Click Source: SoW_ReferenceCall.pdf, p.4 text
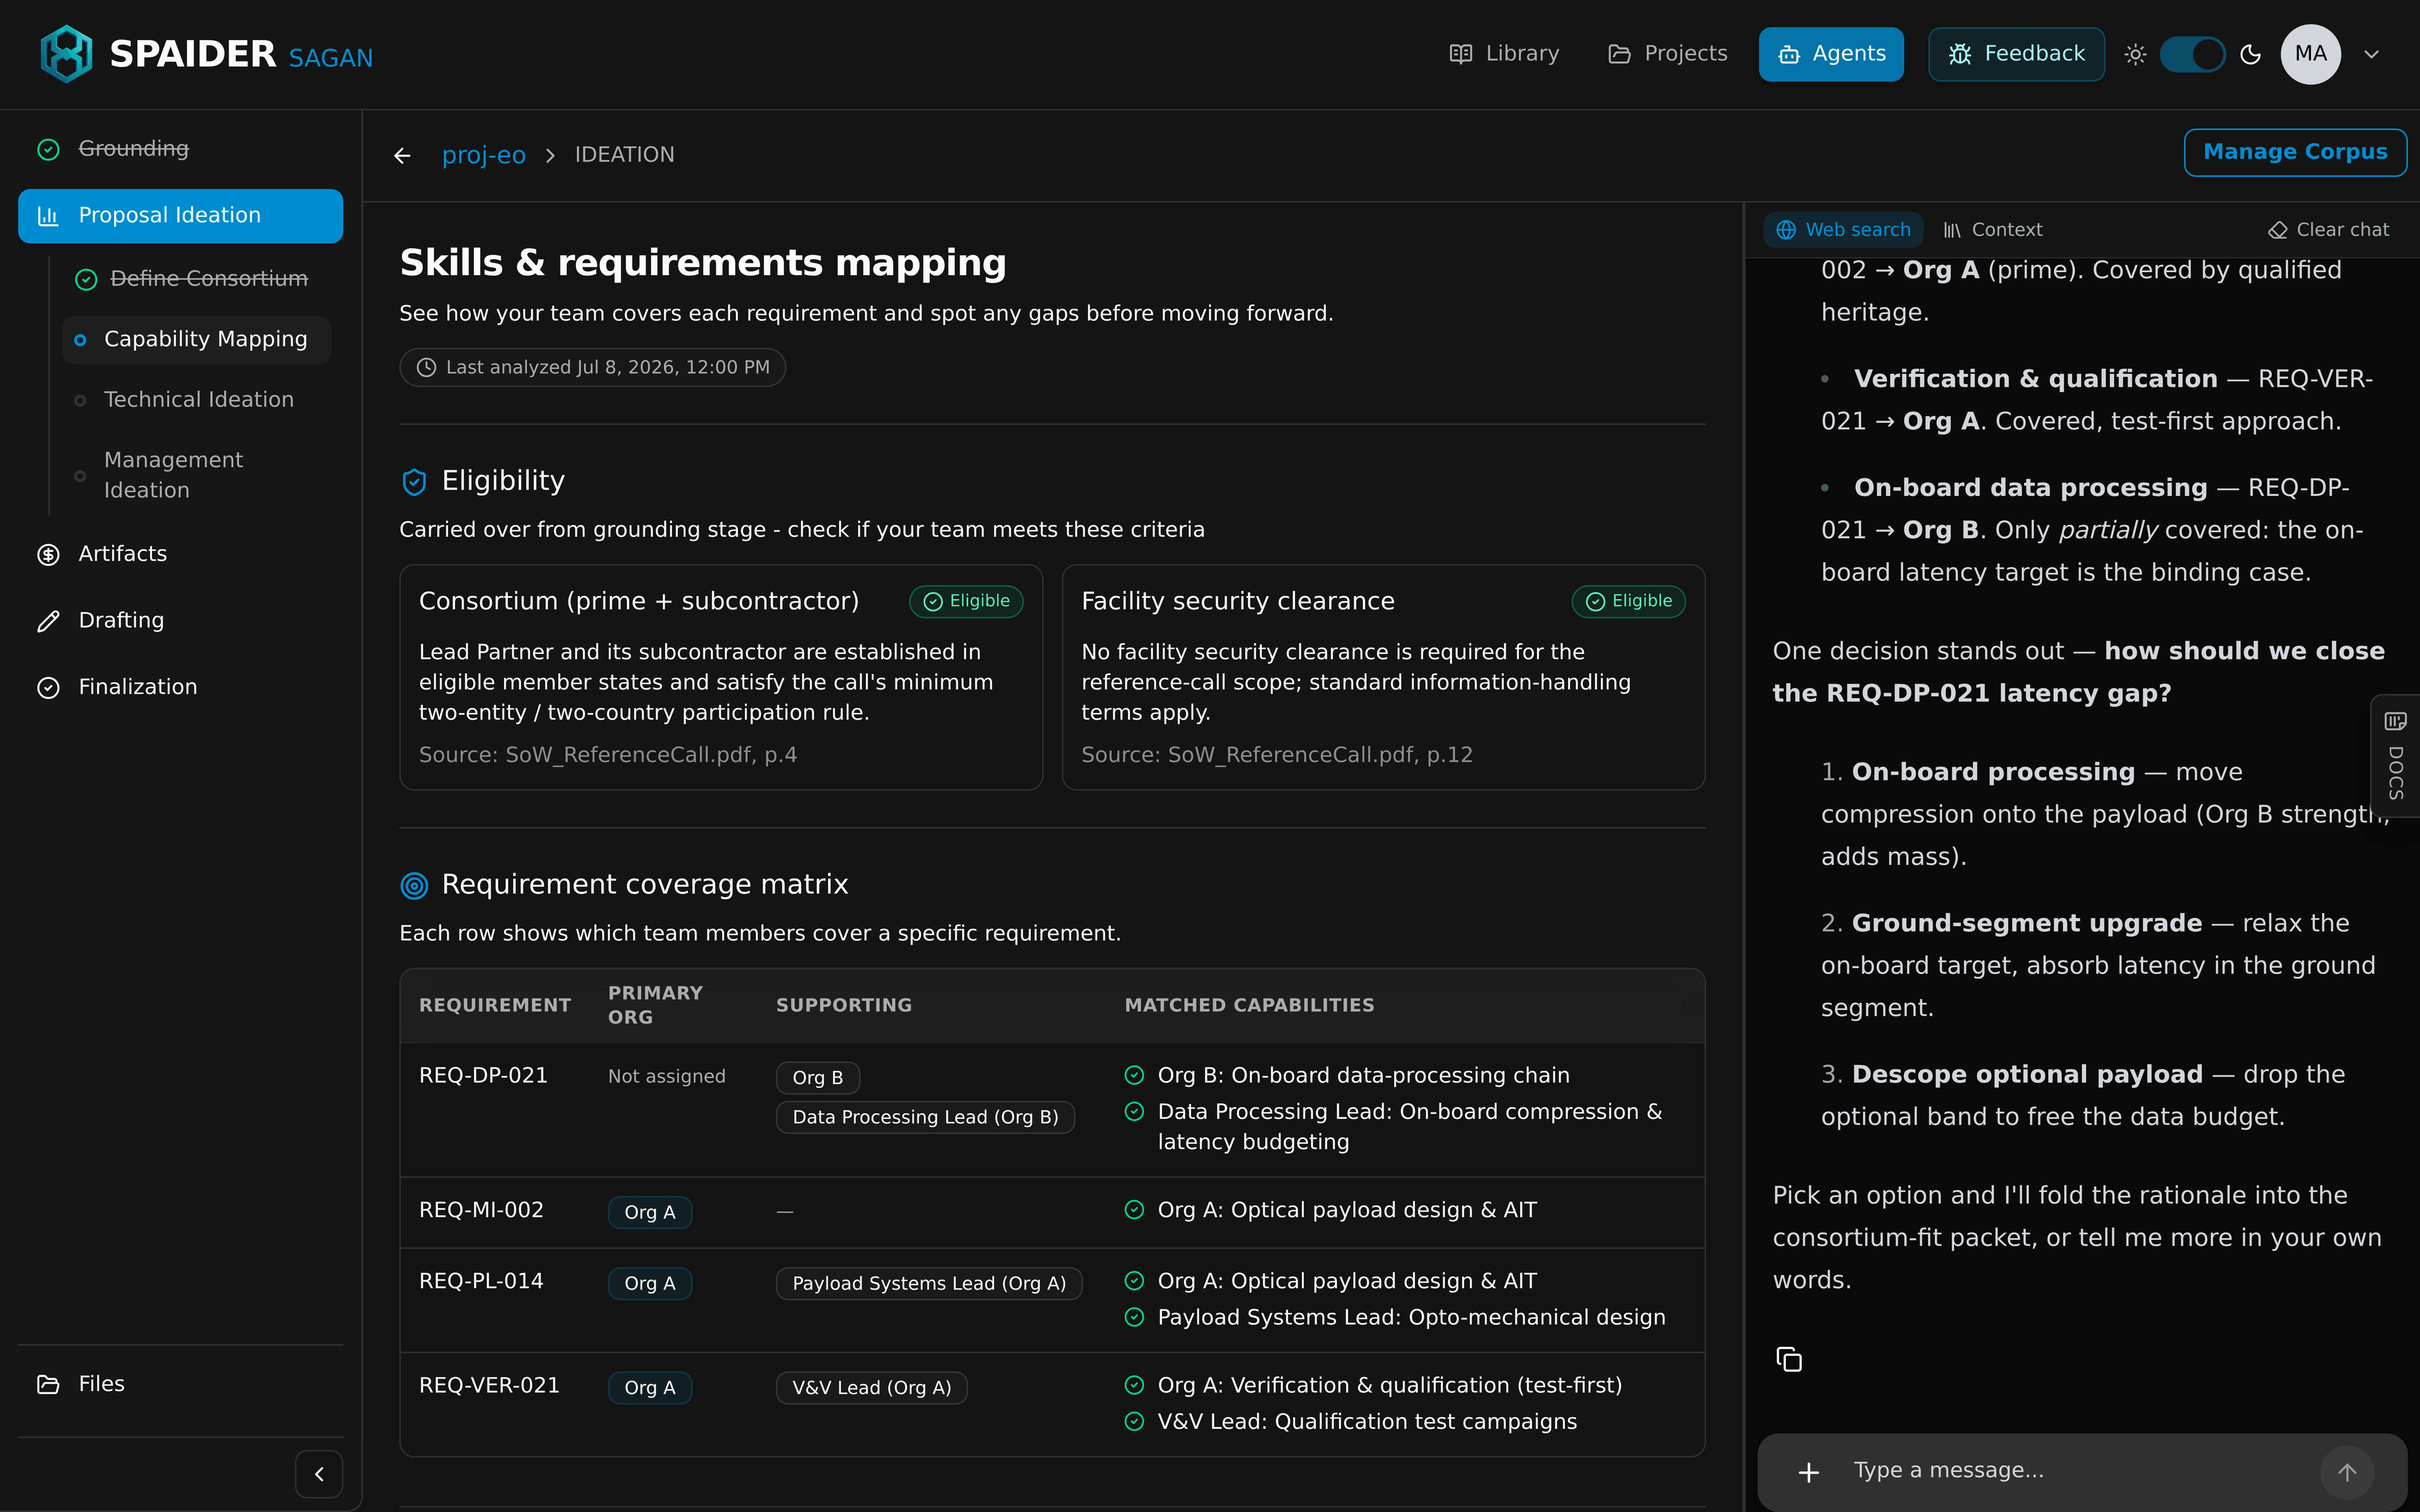Image resolution: width=2420 pixels, height=1512 pixels. [x=608, y=755]
